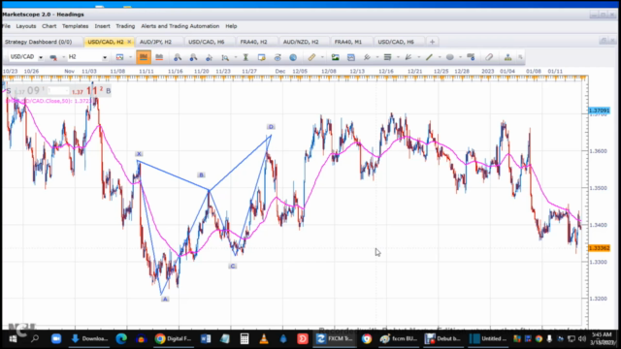The height and width of the screenshot is (349, 621).
Task: Click the 1.37091 price label on axis
Action: (x=599, y=111)
